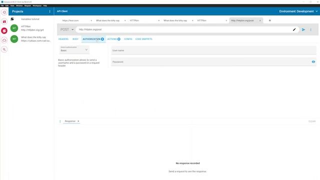This screenshot has width=320, height=180.
Task: Select the Authorization tab
Action: coord(93,39)
